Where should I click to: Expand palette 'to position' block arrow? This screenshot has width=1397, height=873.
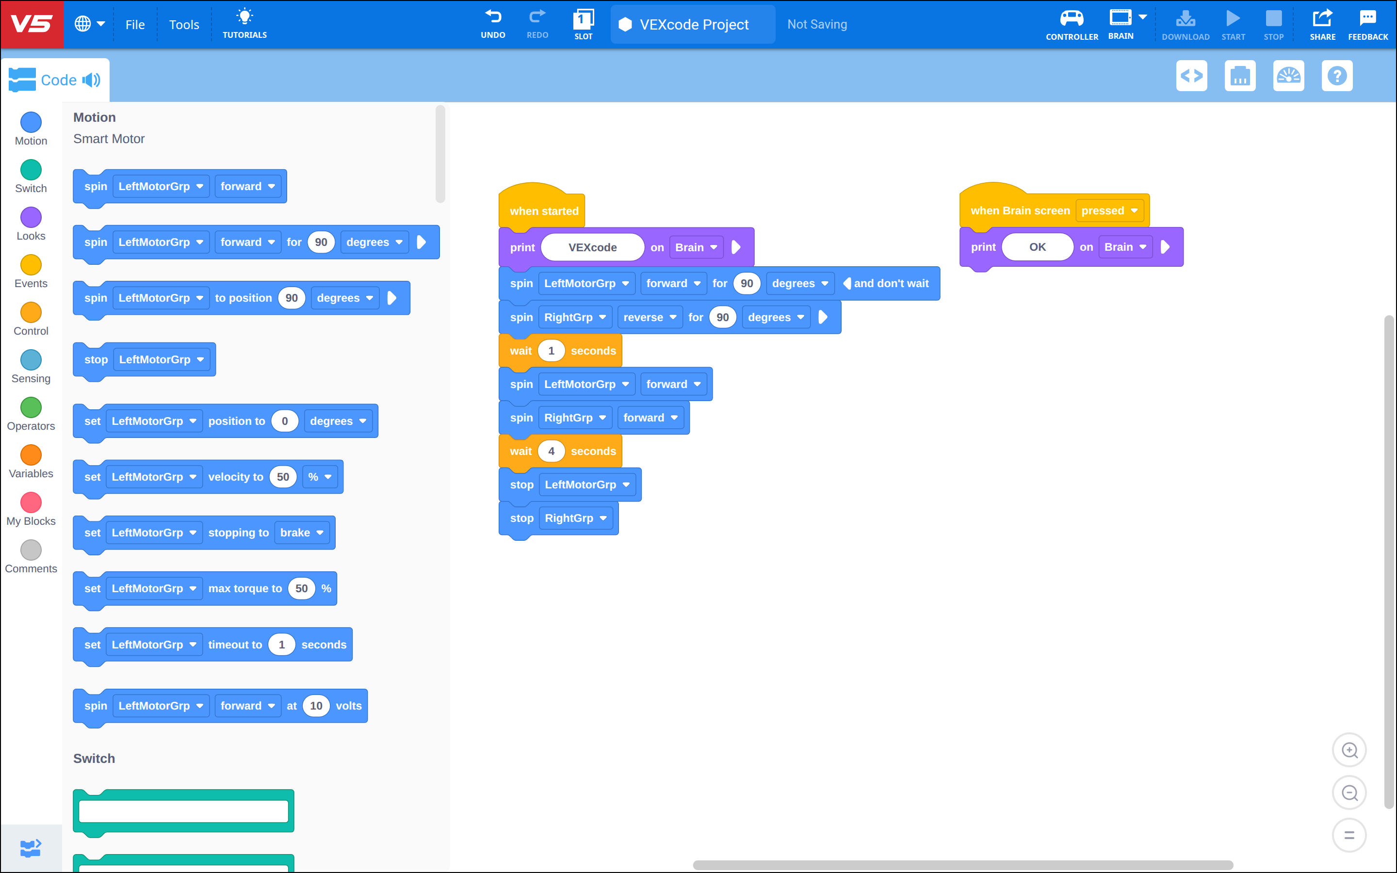(392, 298)
